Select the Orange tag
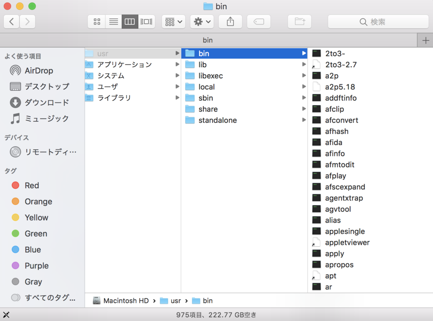The width and height of the screenshot is (433, 321). (32, 201)
